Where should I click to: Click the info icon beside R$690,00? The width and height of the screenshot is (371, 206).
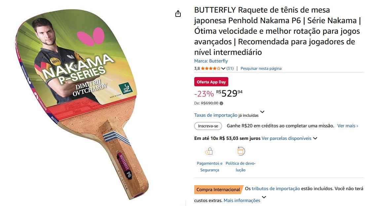[x=221, y=103]
